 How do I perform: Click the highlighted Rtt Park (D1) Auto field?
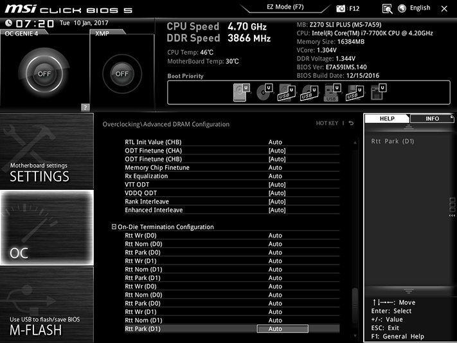[x=282, y=329]
